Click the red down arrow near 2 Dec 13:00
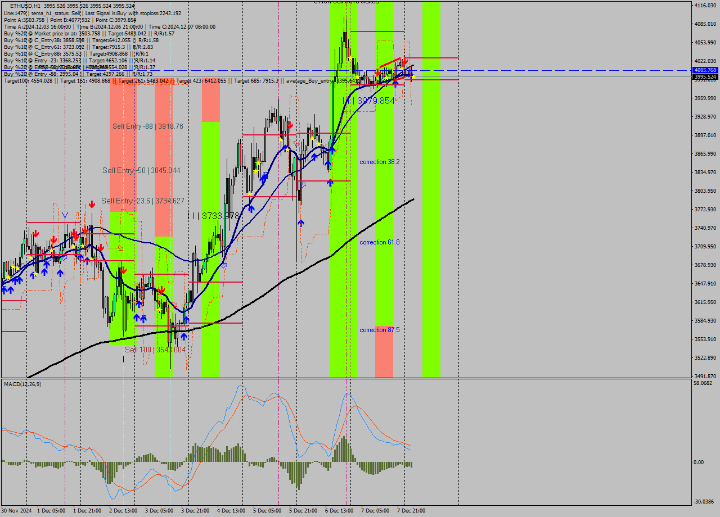Viewport: 720px width, 517px height. (x=123, y=270)
